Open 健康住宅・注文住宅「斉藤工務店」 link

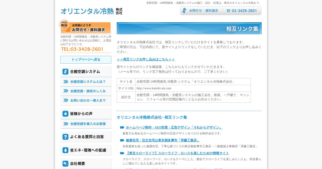click(163, 140)
